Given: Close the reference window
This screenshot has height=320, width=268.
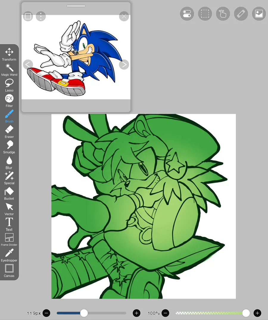Looking at the screenshot, I should point(124,16).
